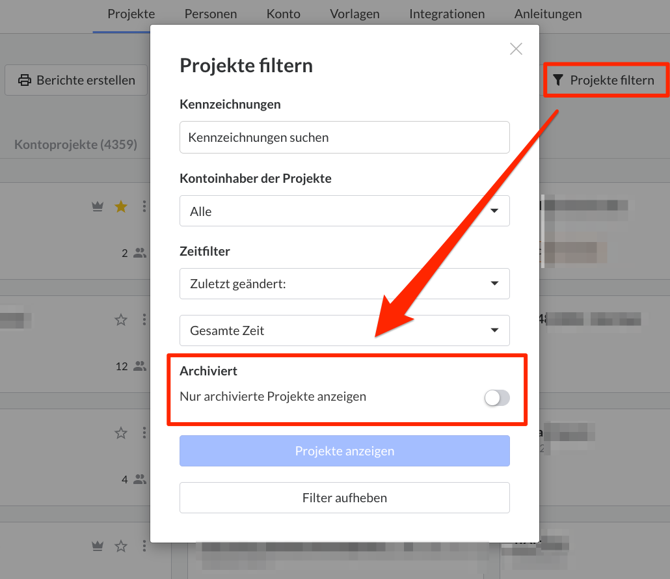Focus the Kennzeichnungen suchen field

pos(344,137)
